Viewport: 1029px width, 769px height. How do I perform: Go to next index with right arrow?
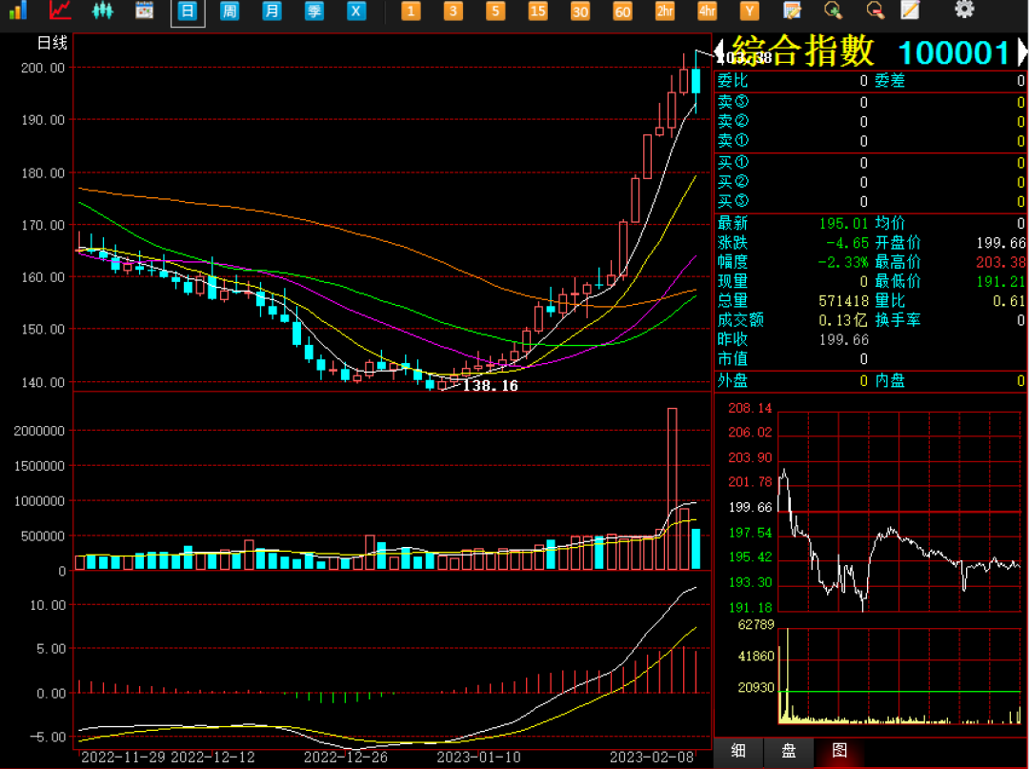click(x=1022, y=51)
